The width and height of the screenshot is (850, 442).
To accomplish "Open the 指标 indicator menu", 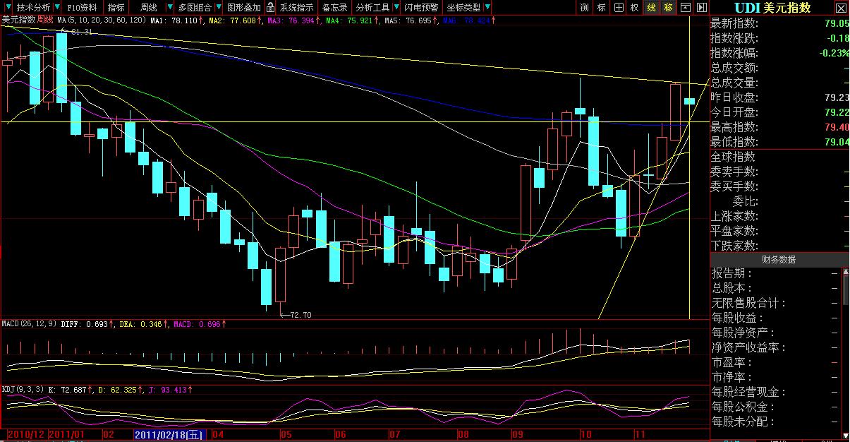I will tap(116, 8).
